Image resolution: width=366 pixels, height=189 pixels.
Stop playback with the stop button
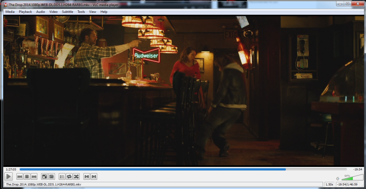pos(27,176)
